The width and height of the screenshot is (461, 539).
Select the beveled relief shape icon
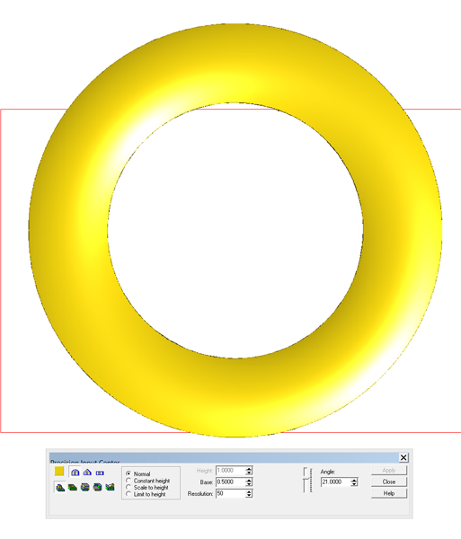87,473
